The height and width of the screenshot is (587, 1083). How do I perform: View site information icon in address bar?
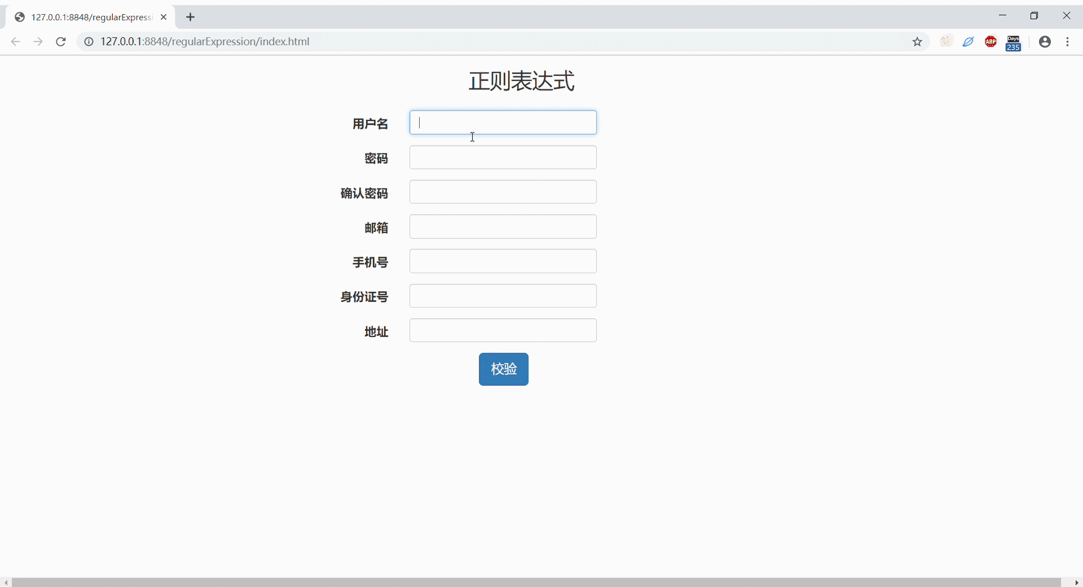(89, 42)
